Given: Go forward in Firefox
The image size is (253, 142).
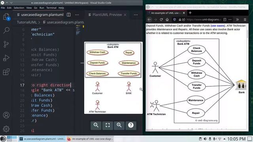Looking at the screenshot, I should pos(155,19).
